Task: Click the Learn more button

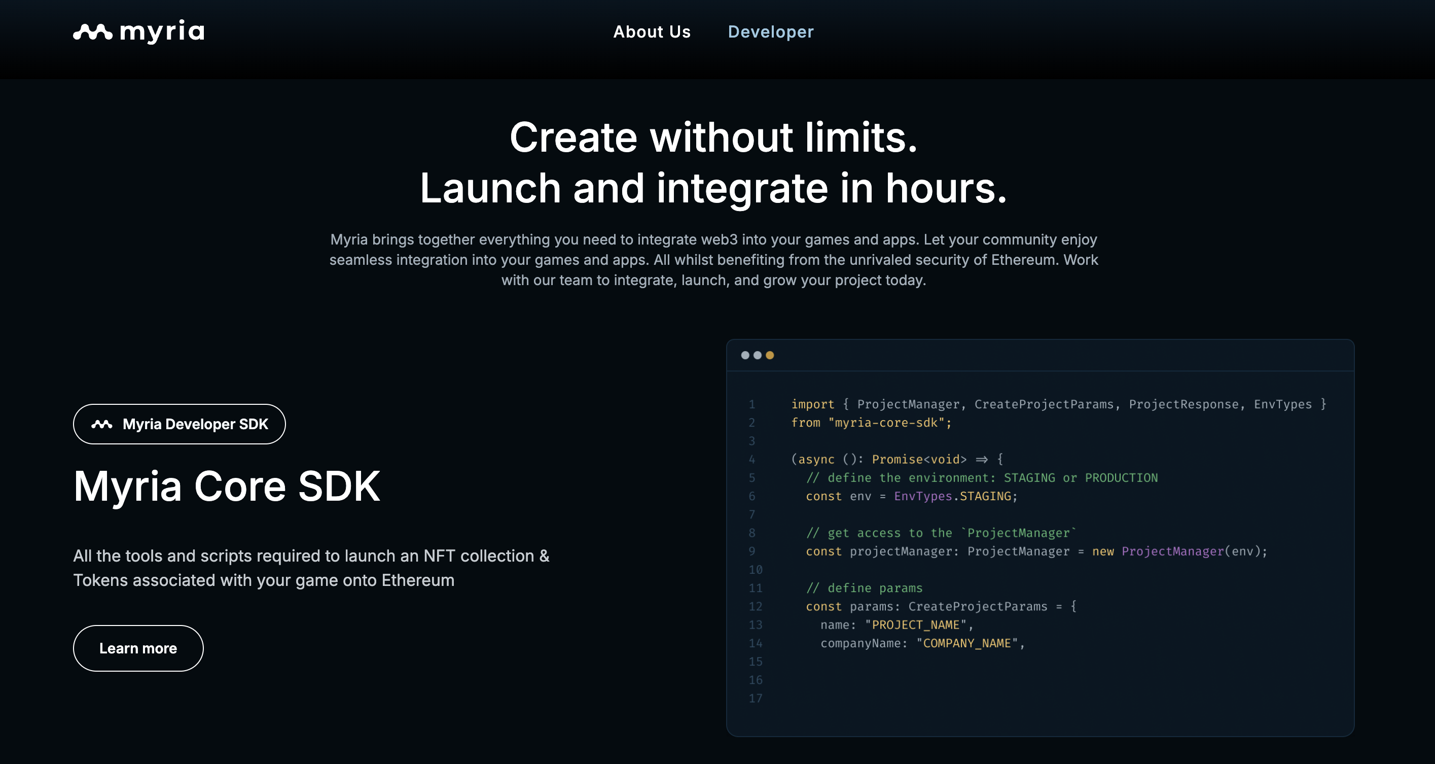Action: (138, 648)
